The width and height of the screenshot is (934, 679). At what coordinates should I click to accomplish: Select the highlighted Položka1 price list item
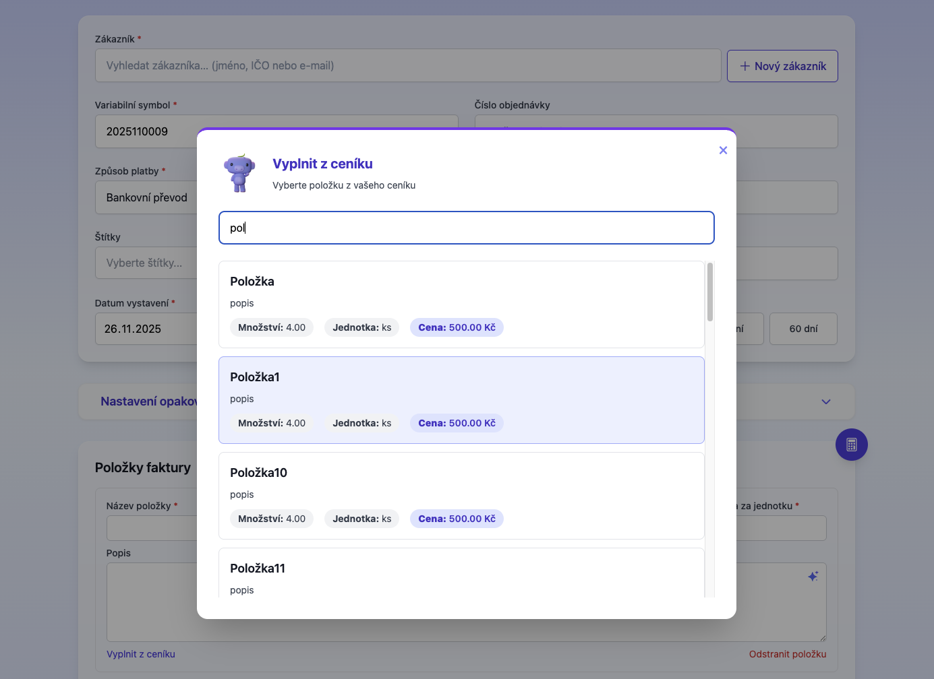point(461,400)
